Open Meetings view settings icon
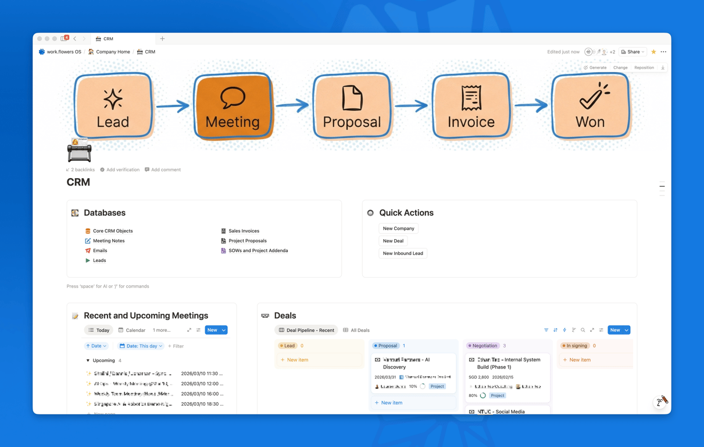704x447 pixels. coord(198,330)
